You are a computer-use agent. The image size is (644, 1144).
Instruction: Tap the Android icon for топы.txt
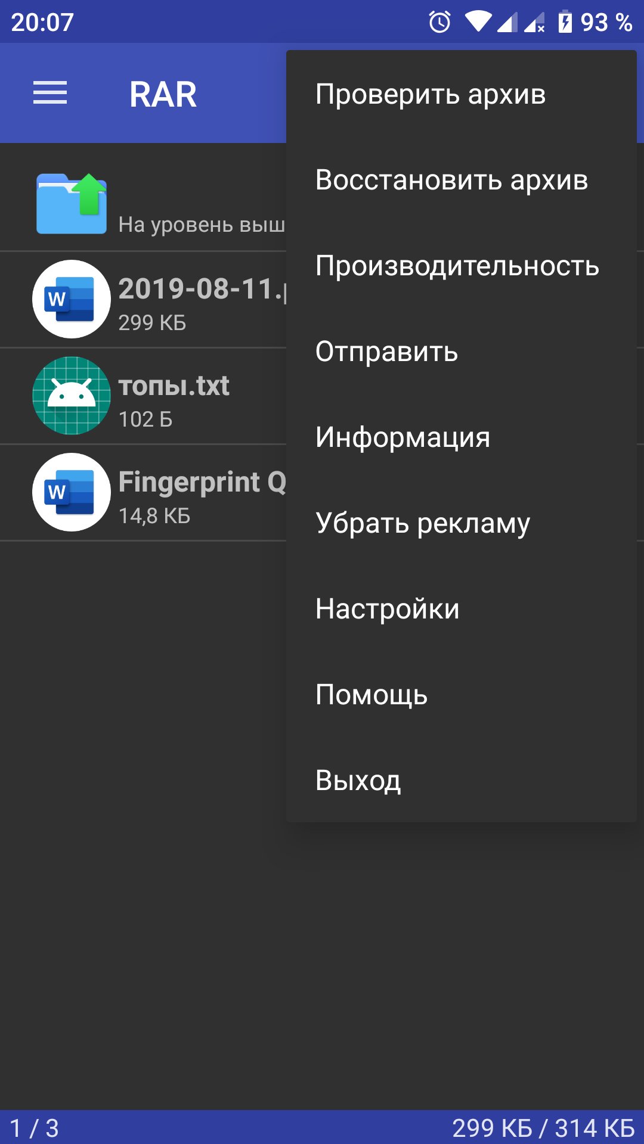[x=72, y=396]
